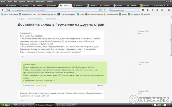
Task: Go to the home page via house icon
Action: (x=153, y=10)
